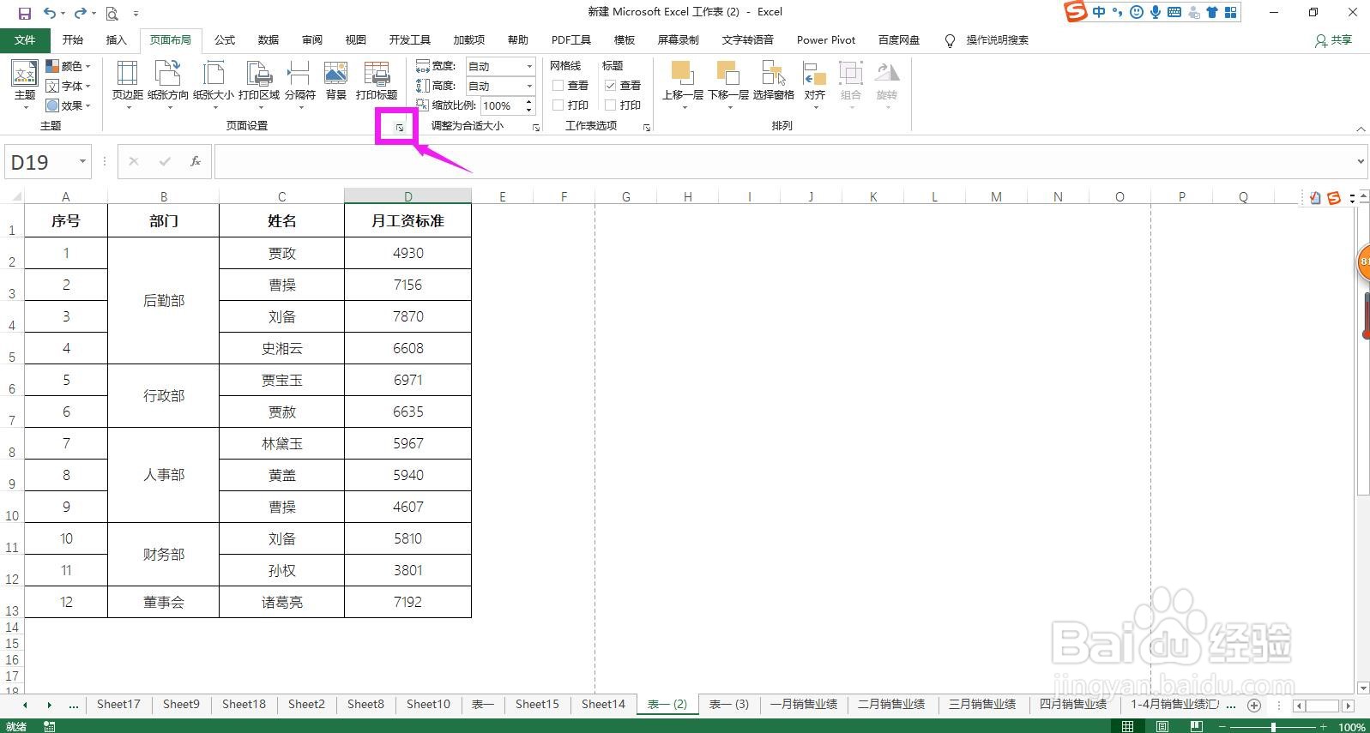Toggle Headings View (查看) checkbox
Viewport: 1370px width, 733px height.
[x=610, y=86]
